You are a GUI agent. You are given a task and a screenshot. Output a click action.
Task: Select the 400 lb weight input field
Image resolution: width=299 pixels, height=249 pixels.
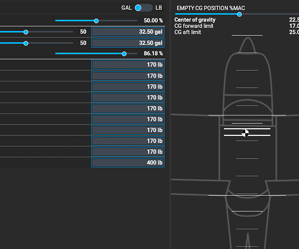[x=128, y=162]
